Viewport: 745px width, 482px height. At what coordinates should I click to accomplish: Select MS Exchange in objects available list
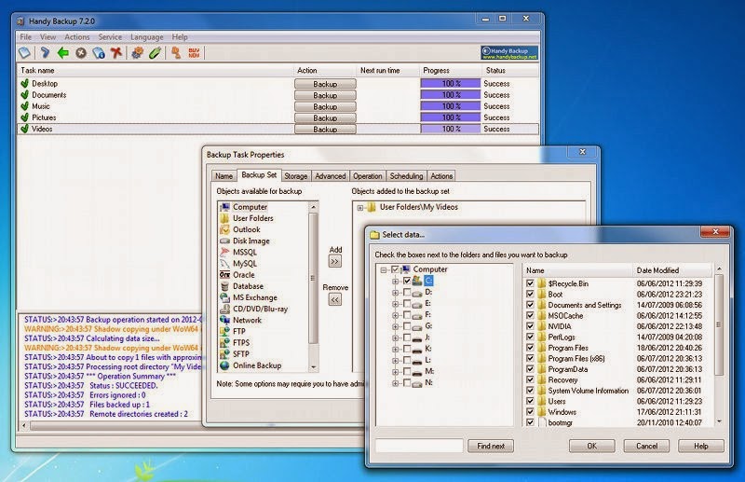tap(254, 297)
